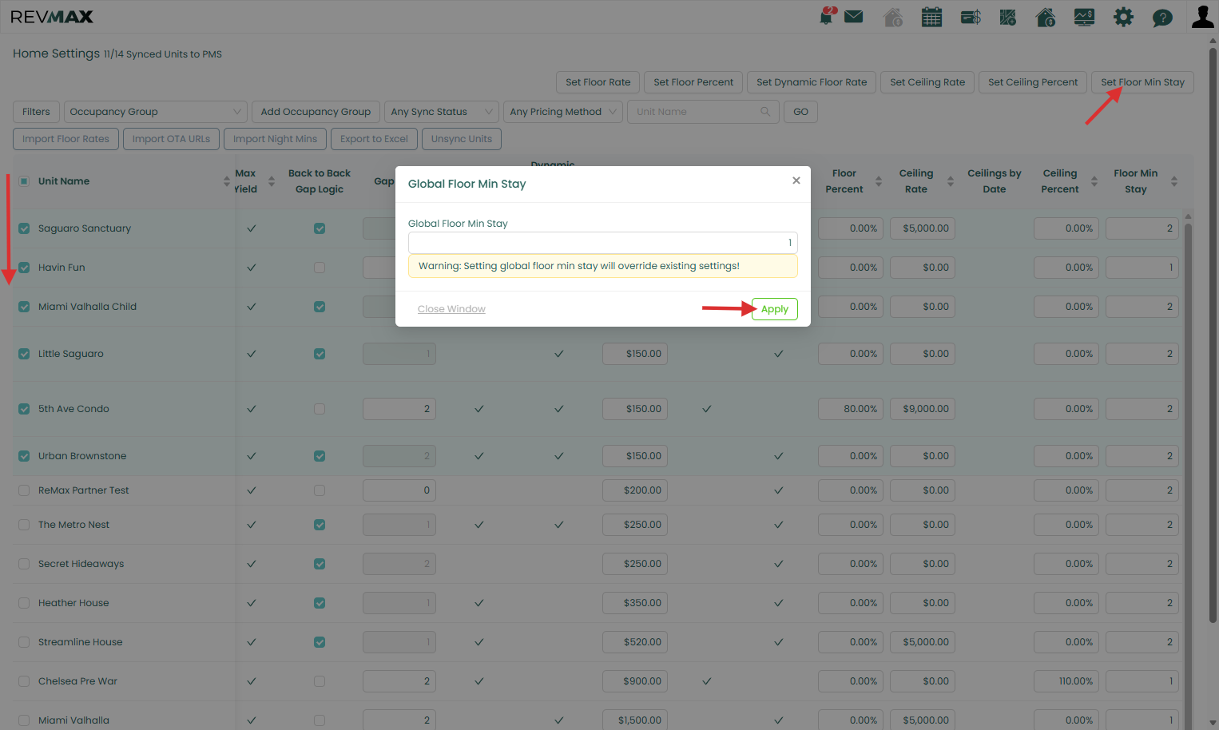Open the credit card dollar icon
Image resolution: width=1219 pixels, height=730 pixels.
971,17
